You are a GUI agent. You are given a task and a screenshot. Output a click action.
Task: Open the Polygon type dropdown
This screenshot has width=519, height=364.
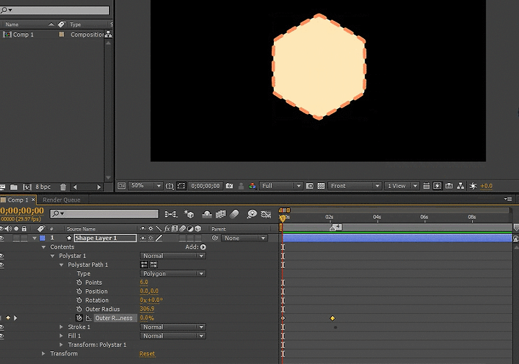pos(172,274)
